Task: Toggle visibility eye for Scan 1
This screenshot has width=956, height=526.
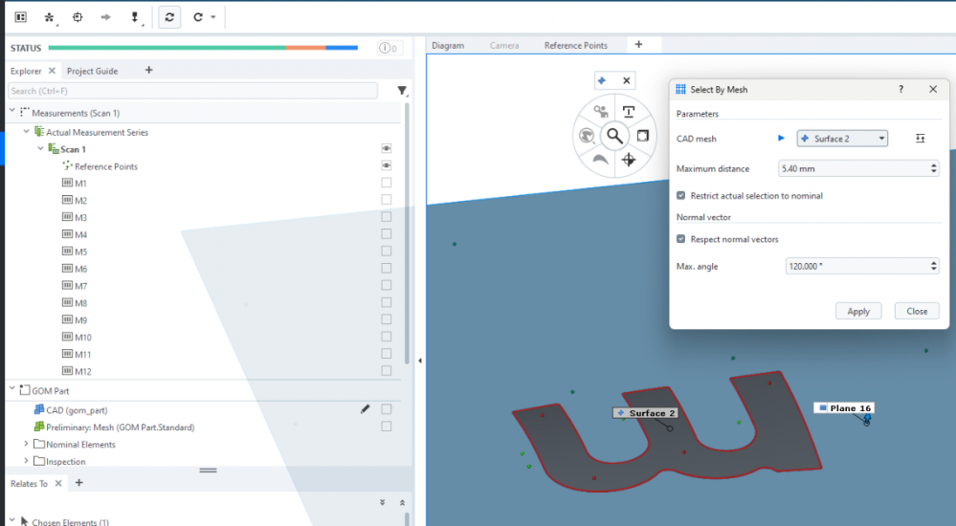Action: 387,149
